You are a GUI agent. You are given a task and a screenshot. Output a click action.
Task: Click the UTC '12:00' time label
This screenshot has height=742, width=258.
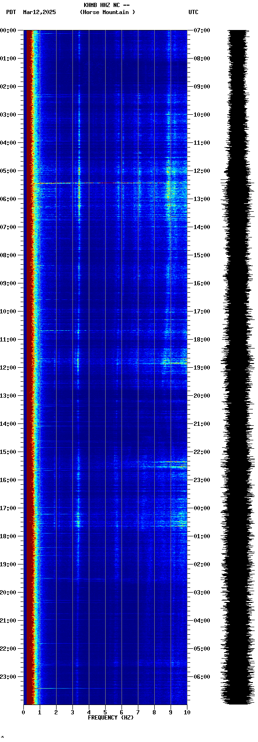pos(202,171)
